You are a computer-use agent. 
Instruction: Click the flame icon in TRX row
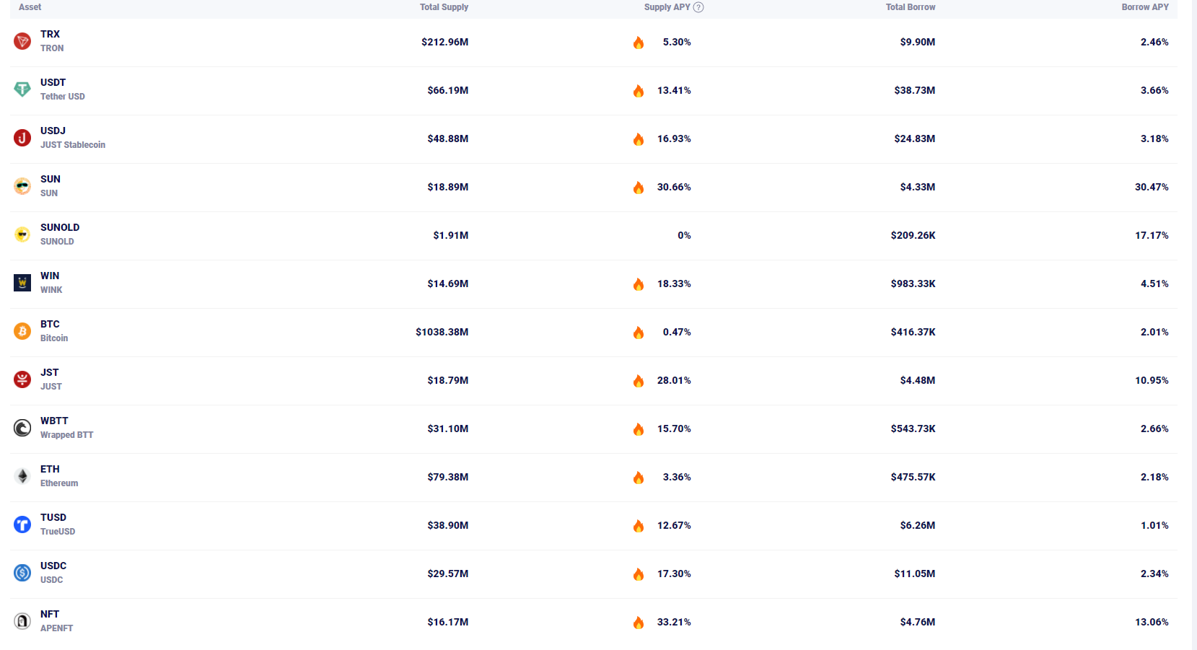click(639, 43)
